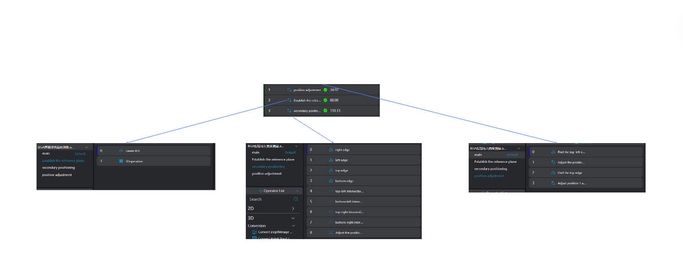Viewport: 683px width, 267px height.
Task: Click the Convert DepthImage operator icon
Action: click(255, 232)
